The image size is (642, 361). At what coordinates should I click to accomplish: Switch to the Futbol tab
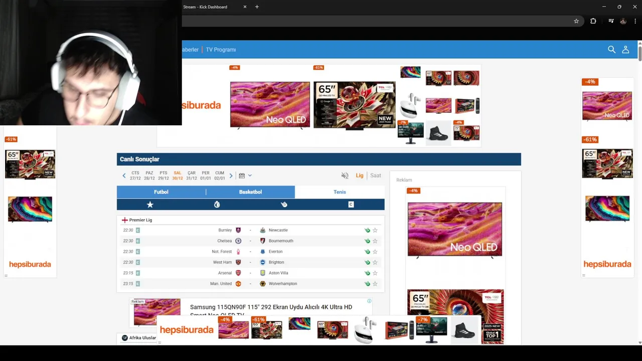pyautogui.click(x=161, y=192)
